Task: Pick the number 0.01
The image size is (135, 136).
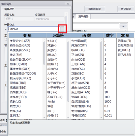Action: (107, 111)
